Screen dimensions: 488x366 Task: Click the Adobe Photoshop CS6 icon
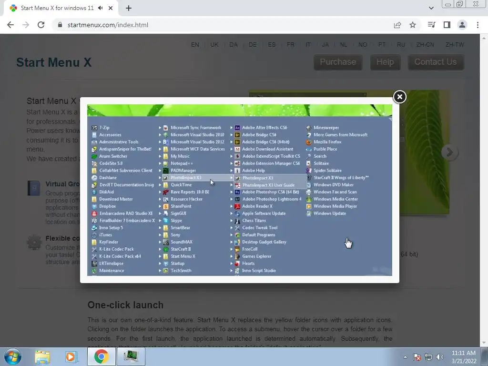click(x=237, y=192)
